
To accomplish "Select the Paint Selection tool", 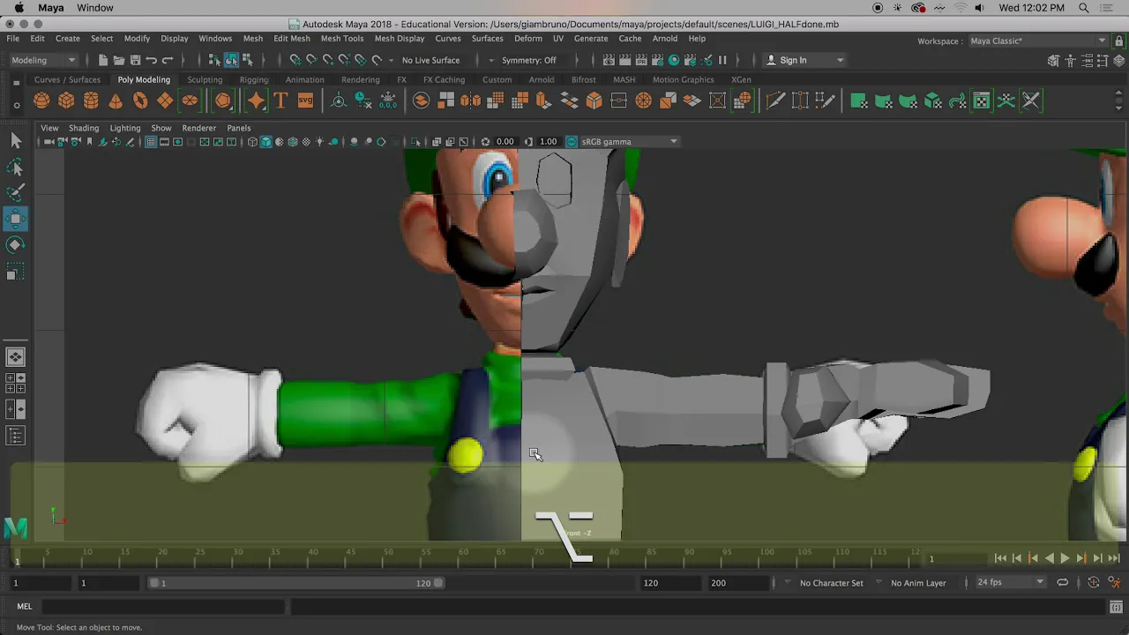I will click(15, 192).
